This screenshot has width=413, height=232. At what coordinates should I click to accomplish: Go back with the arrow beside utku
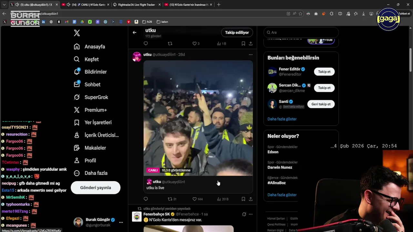click(x=135, y=32)
